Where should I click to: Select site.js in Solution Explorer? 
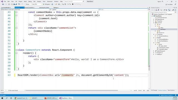pos(162,28)
